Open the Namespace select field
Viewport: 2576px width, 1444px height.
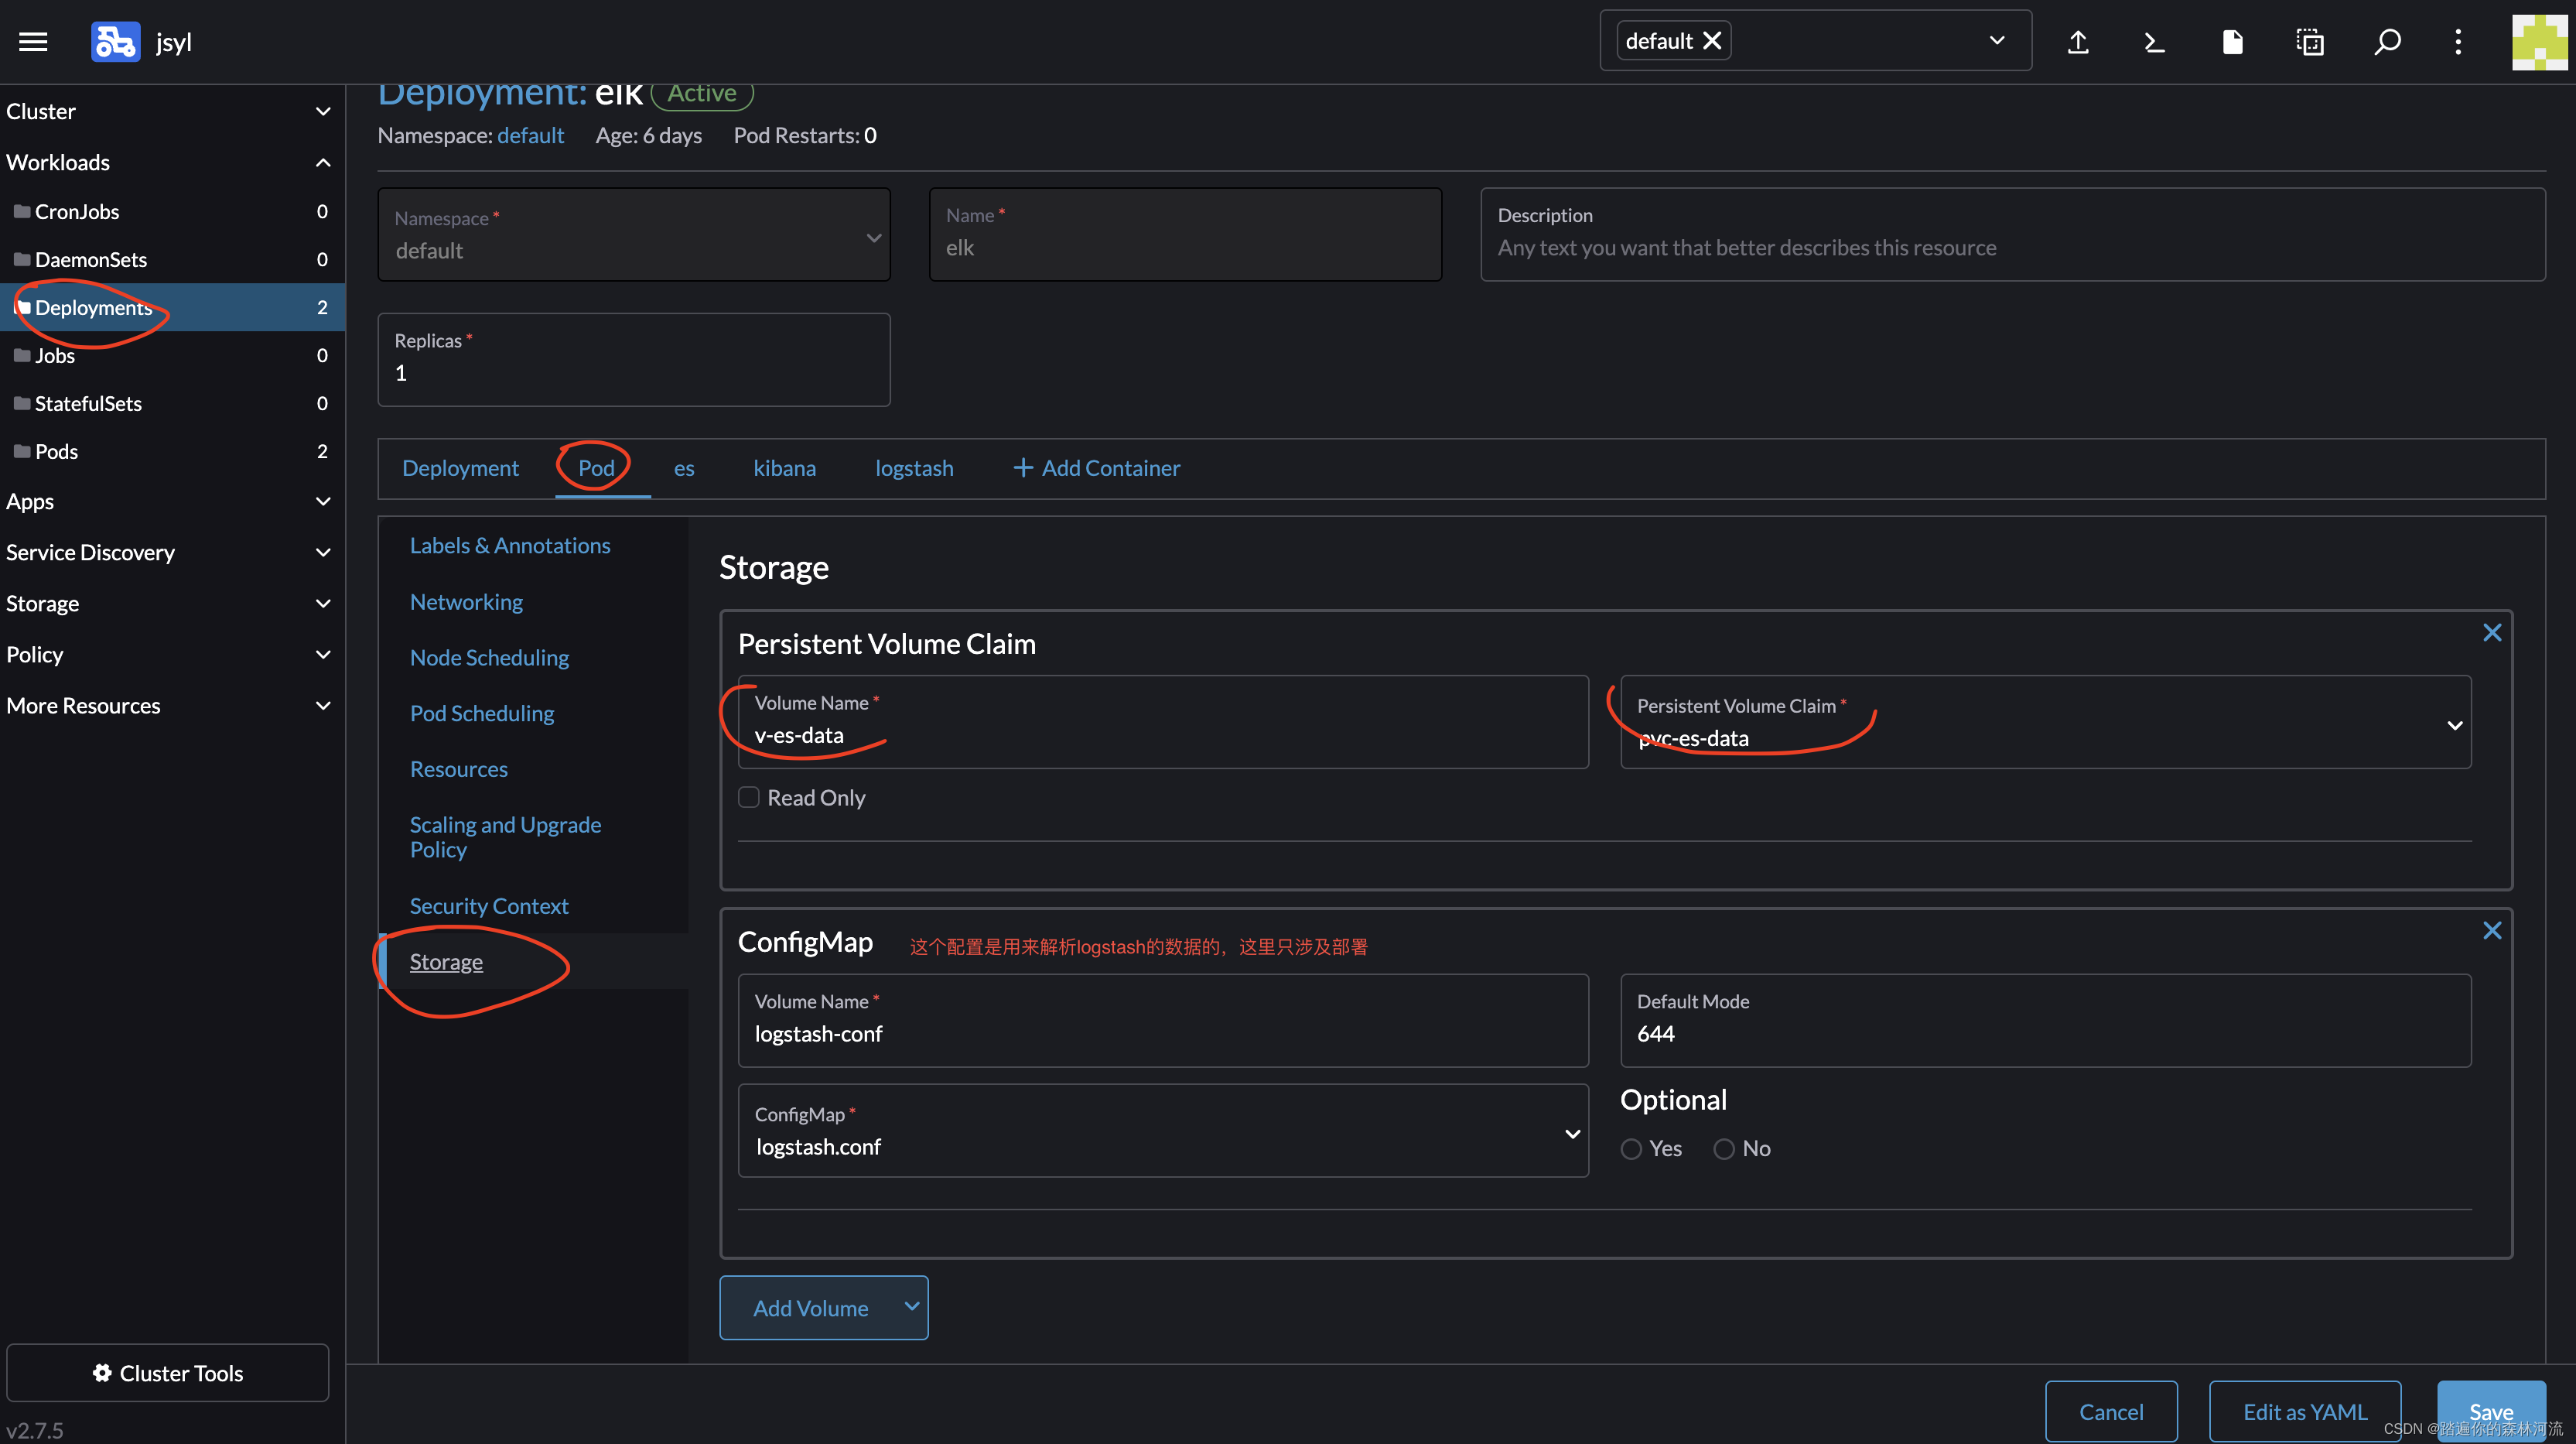634,235
